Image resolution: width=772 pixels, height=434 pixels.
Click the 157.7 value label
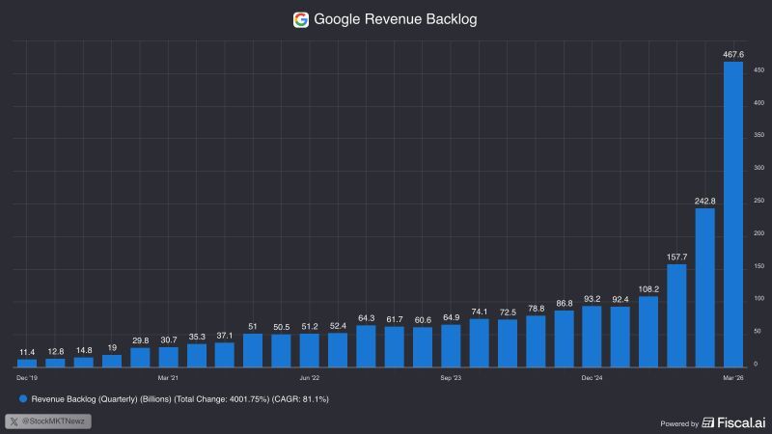[677, 257]
